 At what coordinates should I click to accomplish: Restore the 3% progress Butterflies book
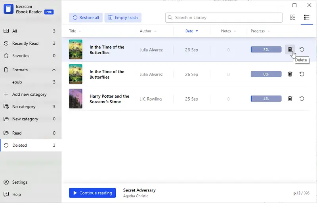(x=302, y=49)
